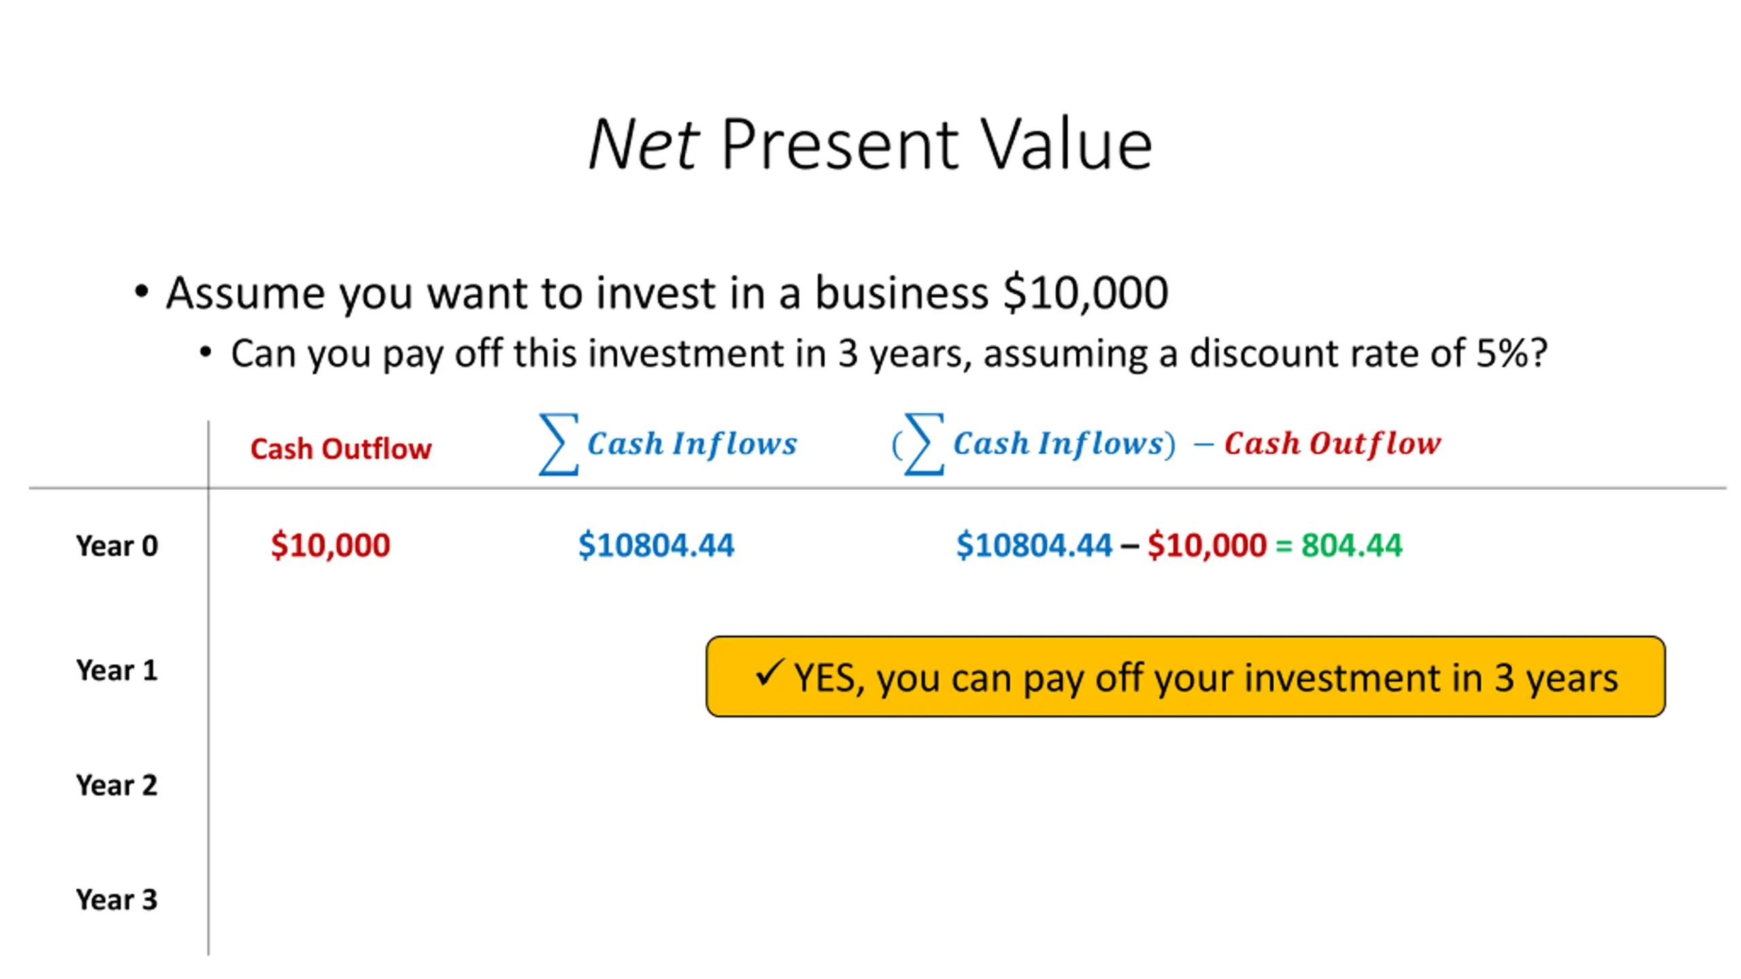Click the red $10,000 cash outflow value

click(331, 545)
